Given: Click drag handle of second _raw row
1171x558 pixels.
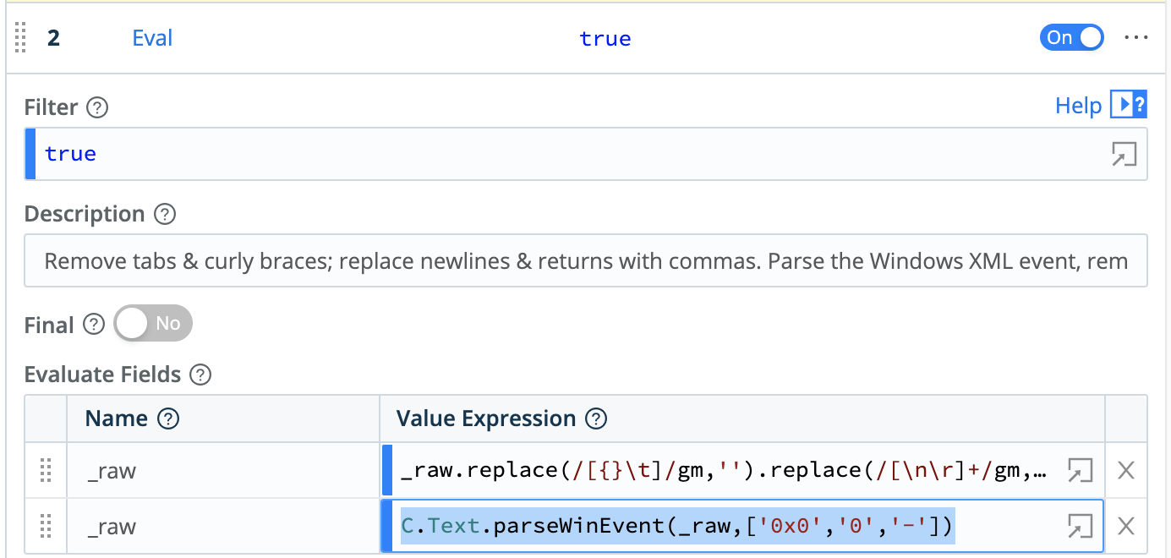Looking at the screenshot, I should 47,527.
